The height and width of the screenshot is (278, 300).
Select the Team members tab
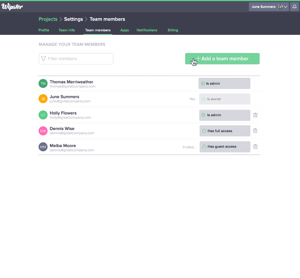[98, 30]
